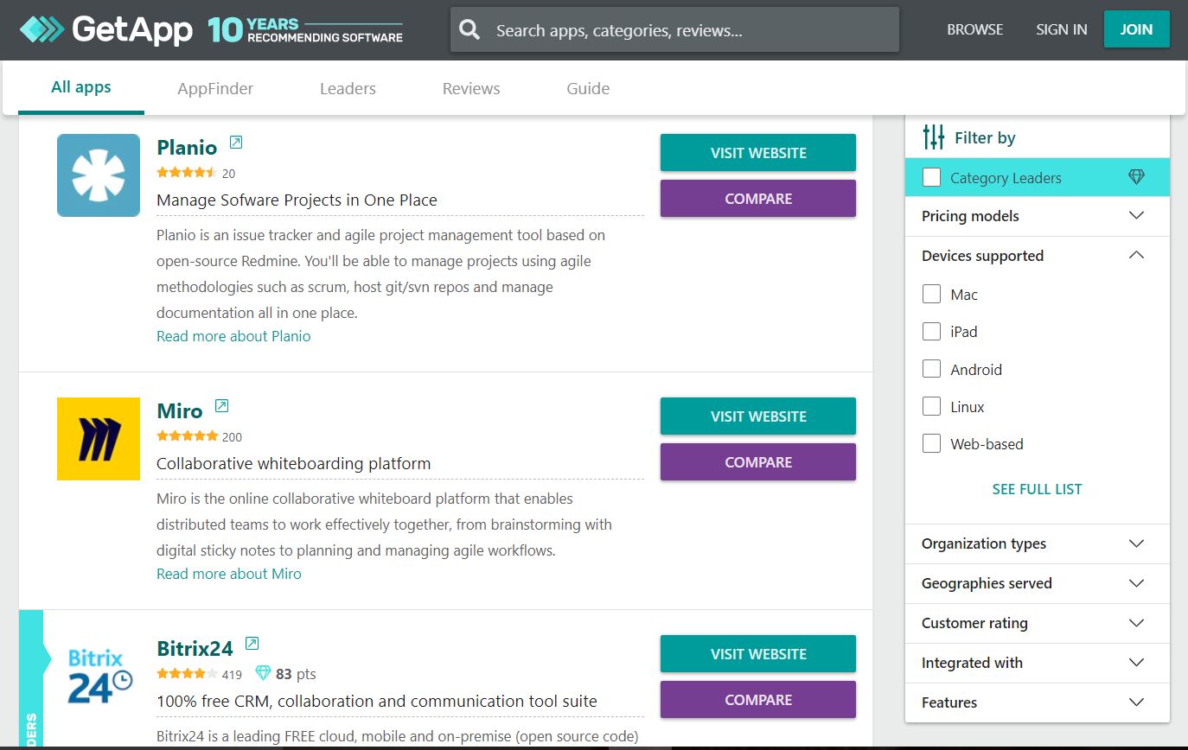Visit the Planio website
Image resolution: width=1188 pixels, height=750 pixels.
pyautogui.click(x=758, y=153)
